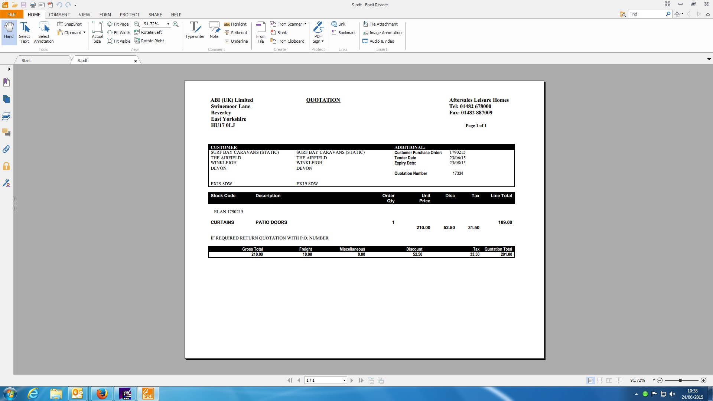Open the COMMENT ribbon tab
713x401 pixels.
[x=59, y=14]
